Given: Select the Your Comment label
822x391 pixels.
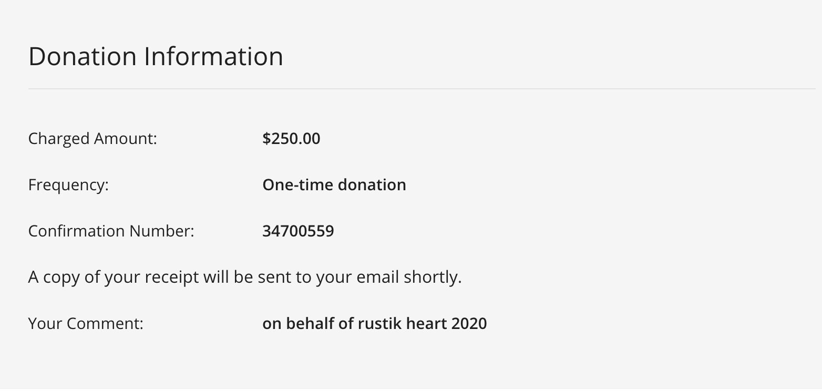Looking at the screenshot, I should coord(86,324).
